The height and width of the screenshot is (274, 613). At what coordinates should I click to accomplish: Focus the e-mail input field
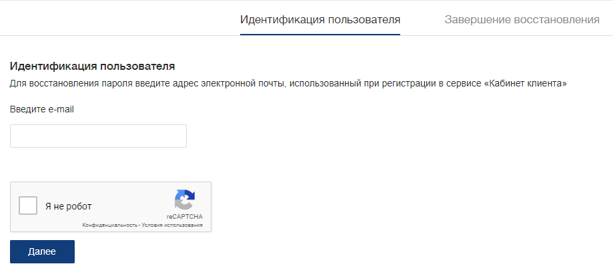pyautogui.click(x=98, y=136)
